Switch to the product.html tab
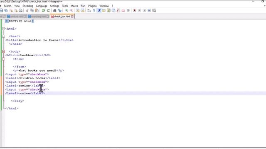Image resolution: width=266 pixels, height=149 pixels. 17,17
